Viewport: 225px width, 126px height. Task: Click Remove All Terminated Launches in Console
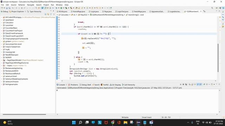[186, 84]
